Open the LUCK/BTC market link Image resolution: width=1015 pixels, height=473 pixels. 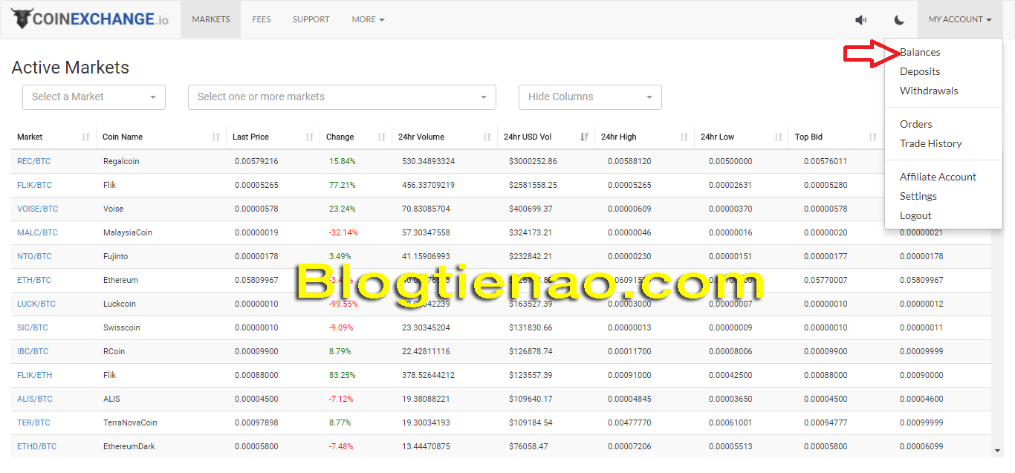pos(36,304)
